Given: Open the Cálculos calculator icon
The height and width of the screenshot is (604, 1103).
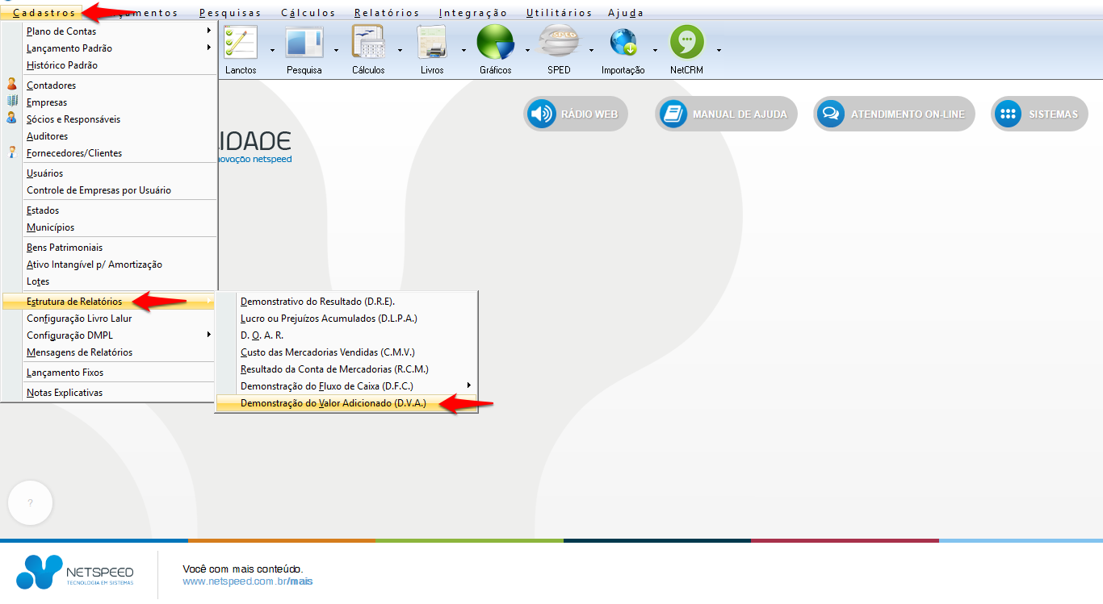Looking at the screenshot, I should coord(368,43).
